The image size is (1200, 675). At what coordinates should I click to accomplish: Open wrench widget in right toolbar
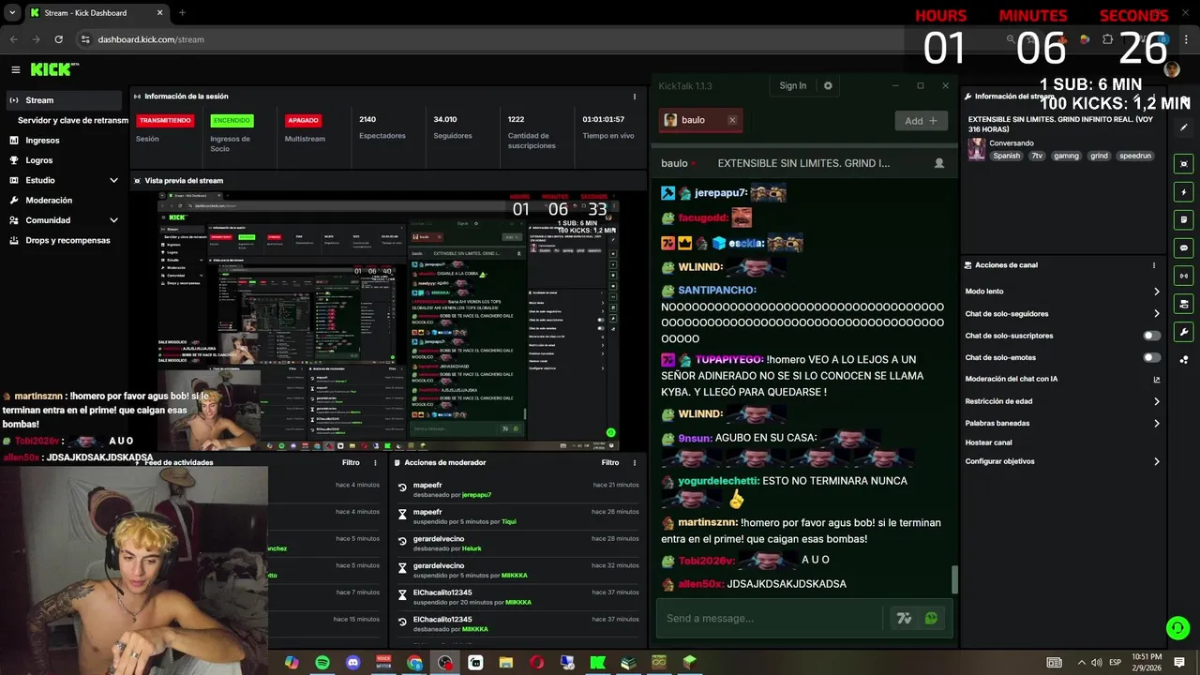pos(1184,332)
